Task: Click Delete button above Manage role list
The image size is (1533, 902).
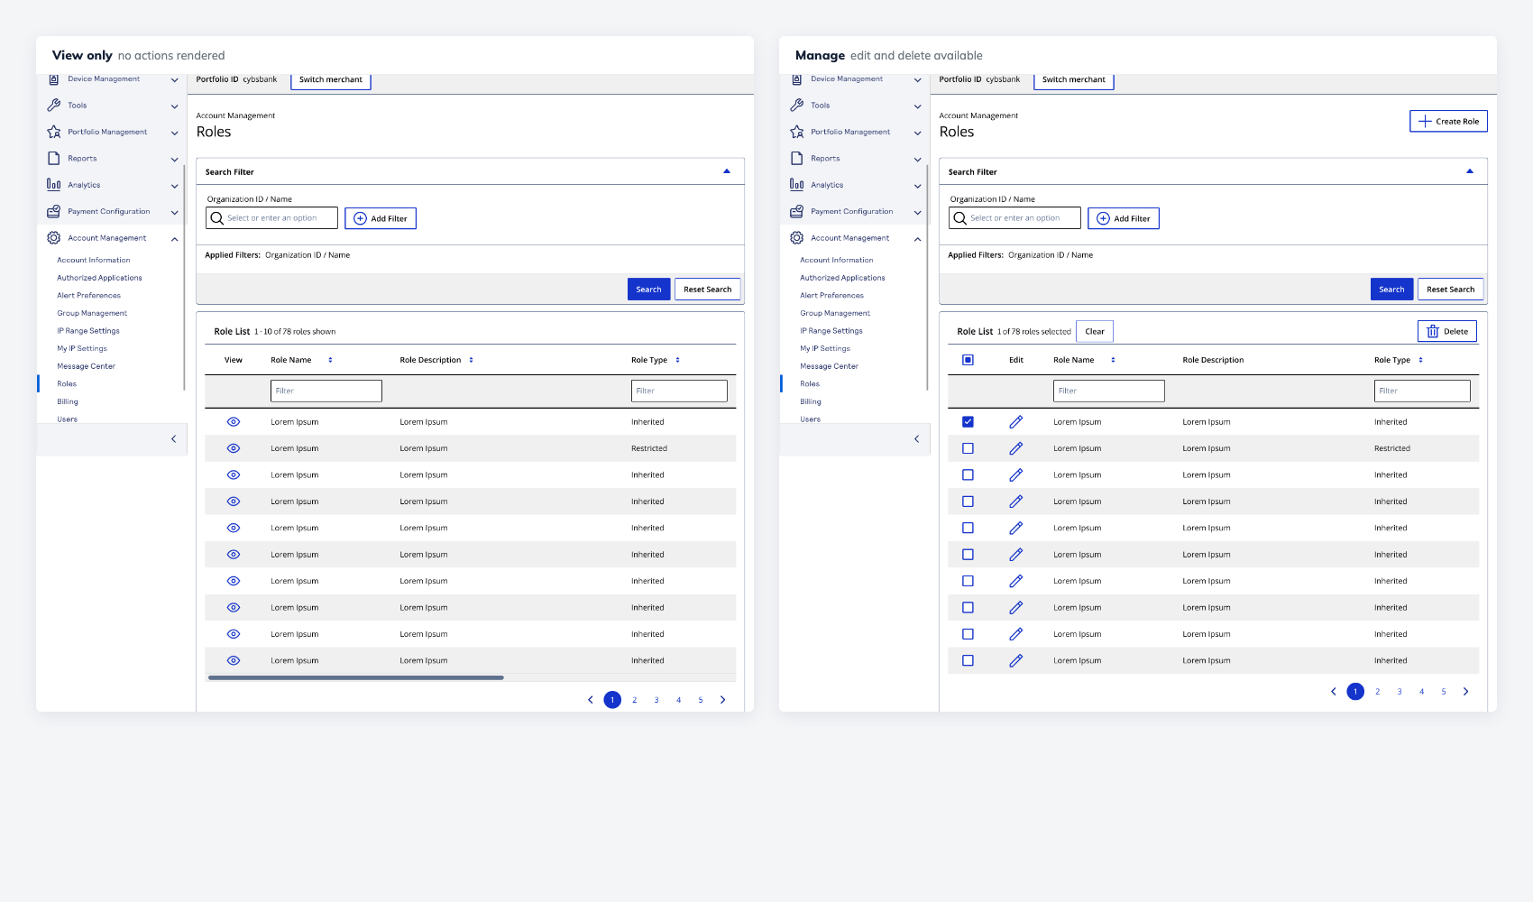Action: click(x=1447, y=332)
